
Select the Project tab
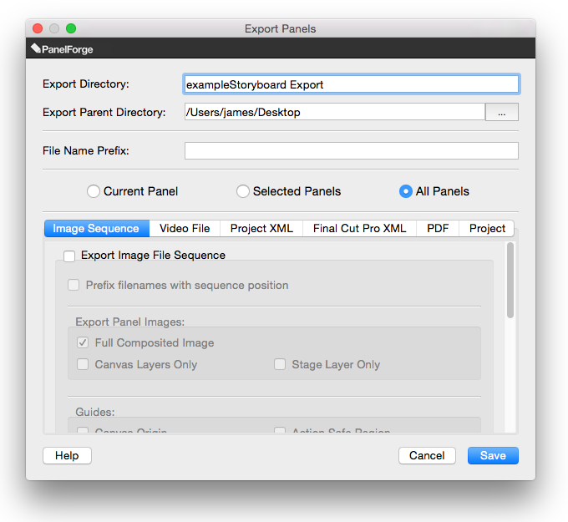(487, 228)
